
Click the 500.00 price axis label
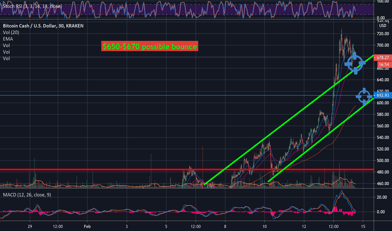point(383,160)
